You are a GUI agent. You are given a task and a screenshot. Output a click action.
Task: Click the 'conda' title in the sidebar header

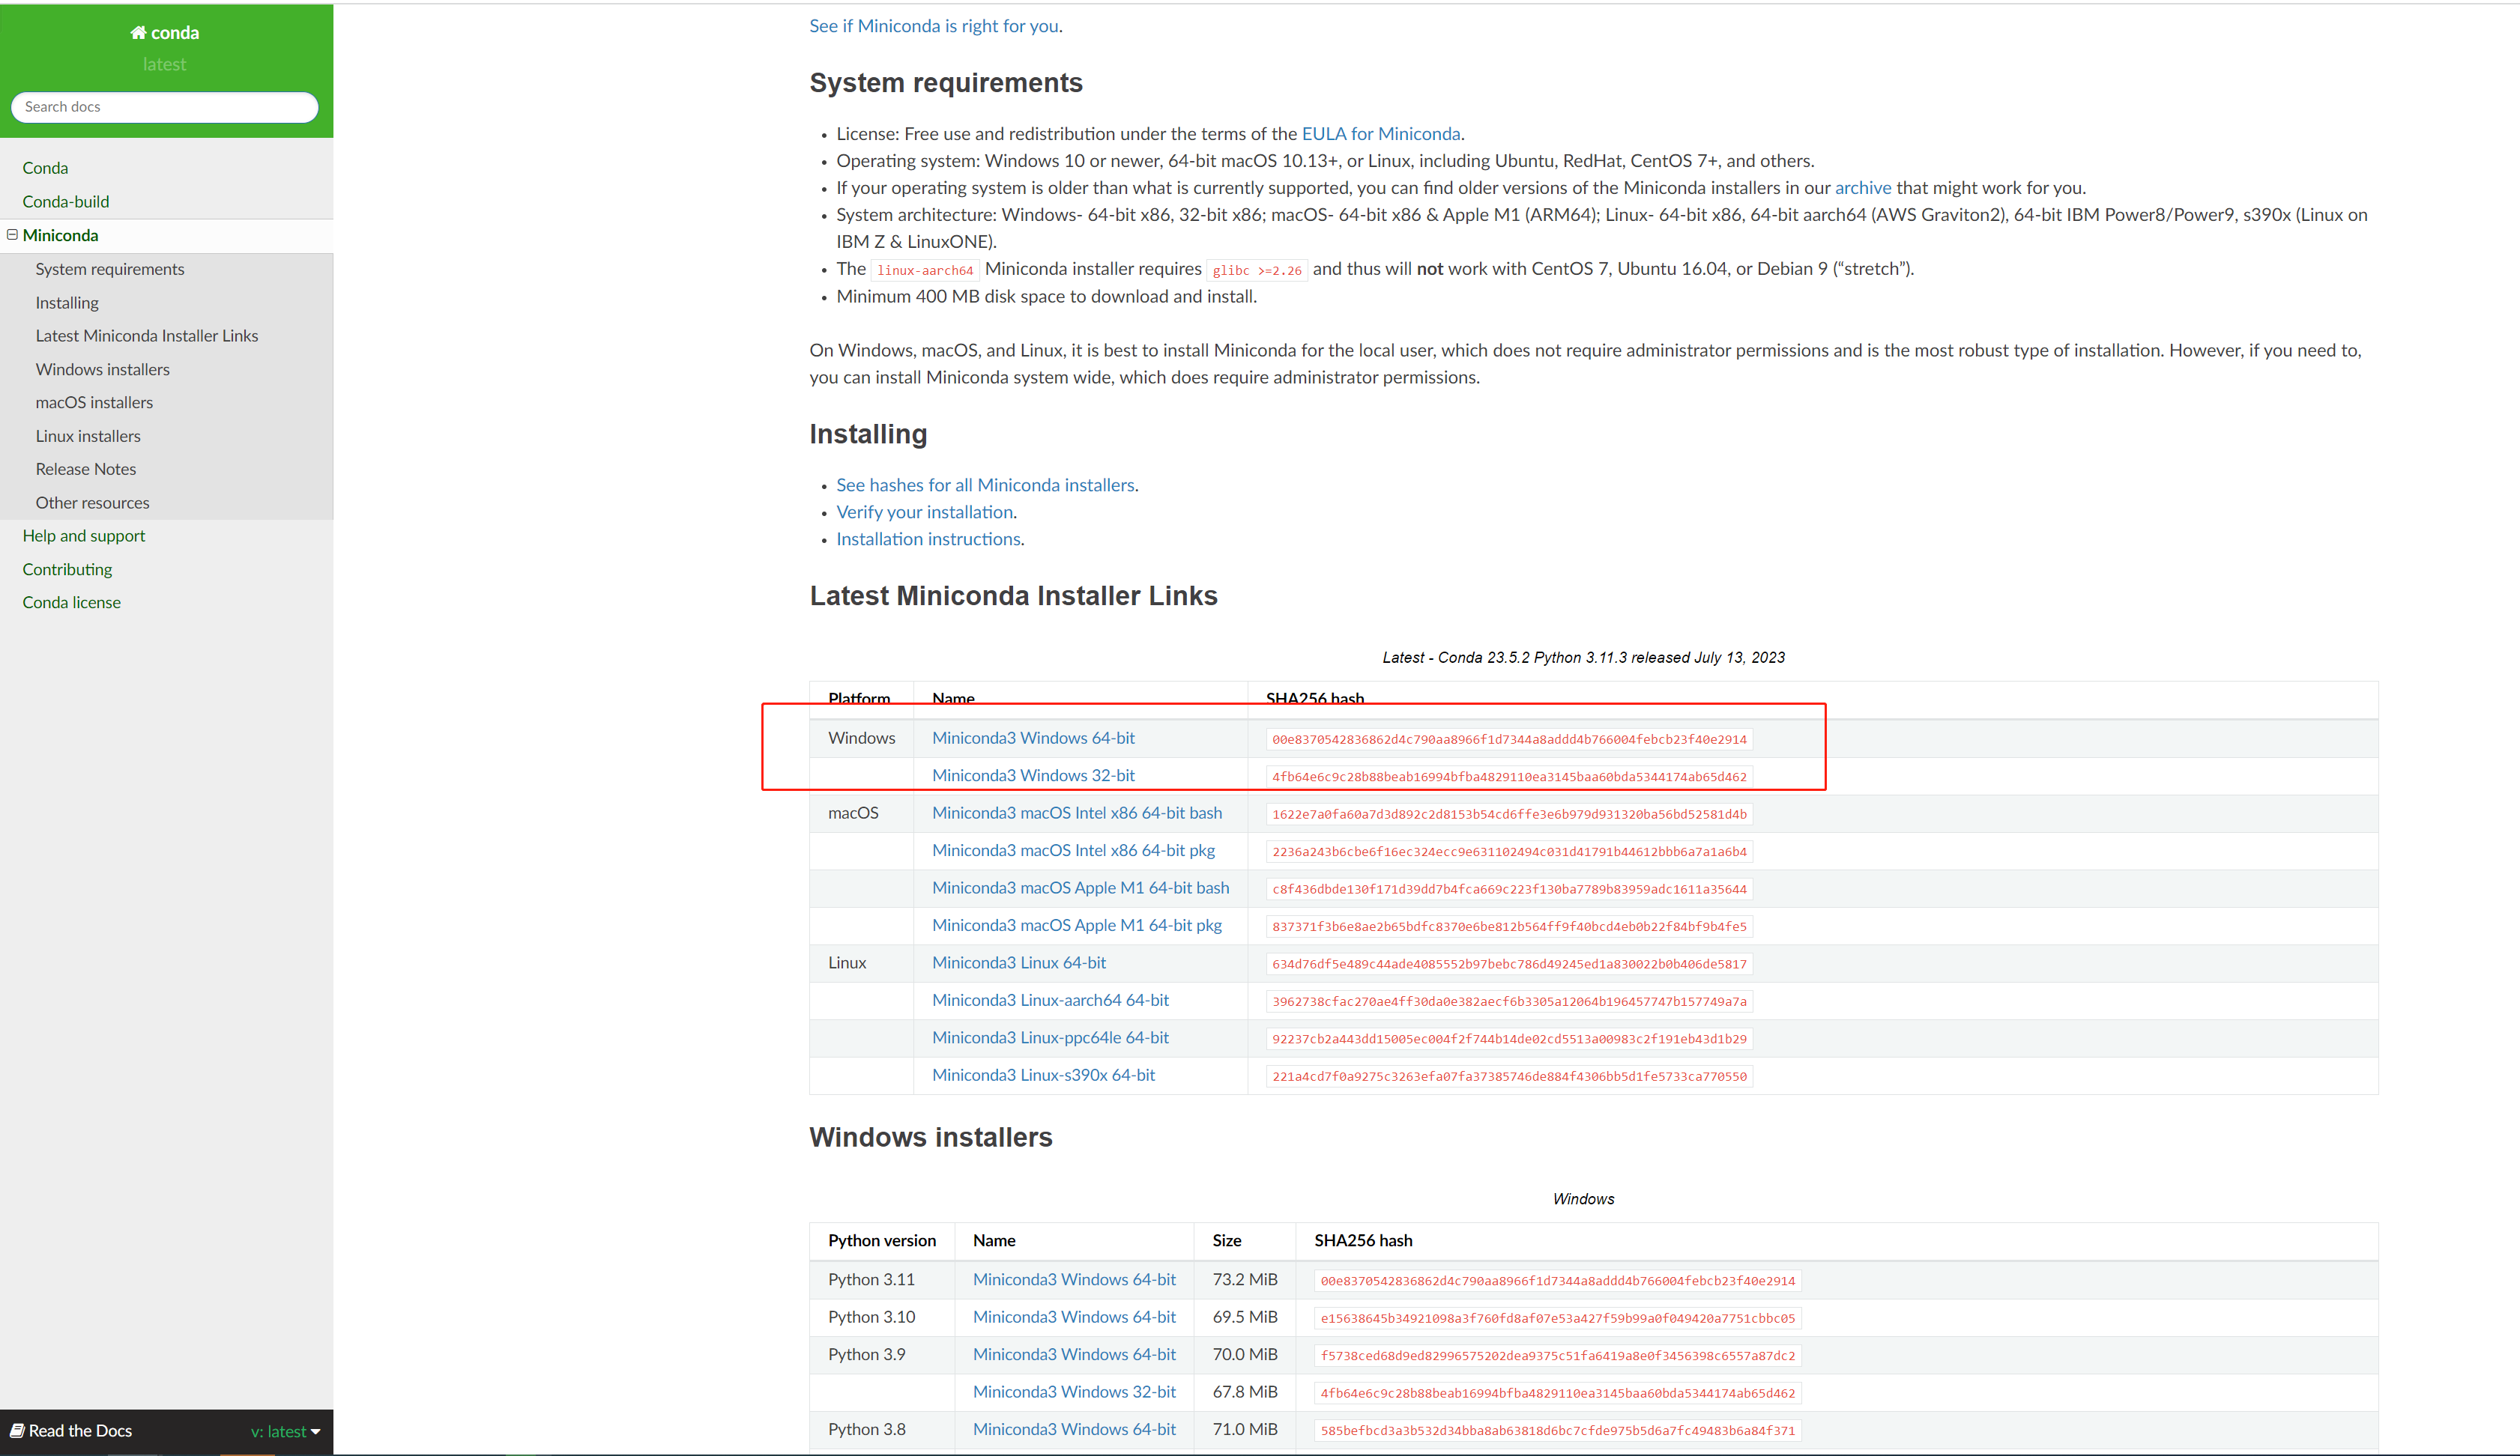click(x=175, y=33)
